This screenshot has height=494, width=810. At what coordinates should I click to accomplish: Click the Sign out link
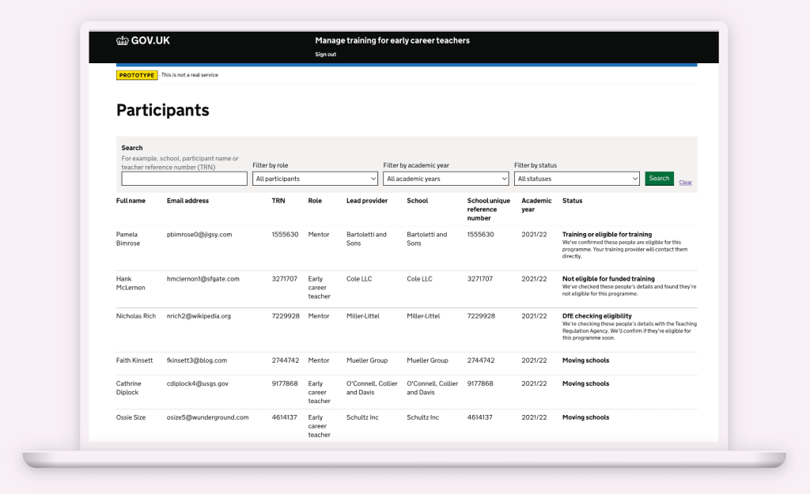tap(325, 55)
